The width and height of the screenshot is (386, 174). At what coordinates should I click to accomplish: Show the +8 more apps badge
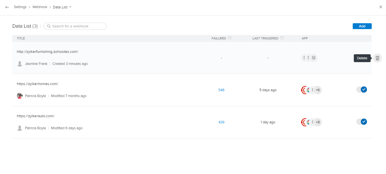click(317, 122)
